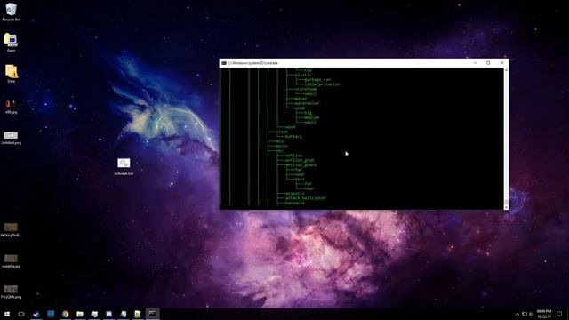Open File Explorer from the taskbar

[x=80, y=314]
